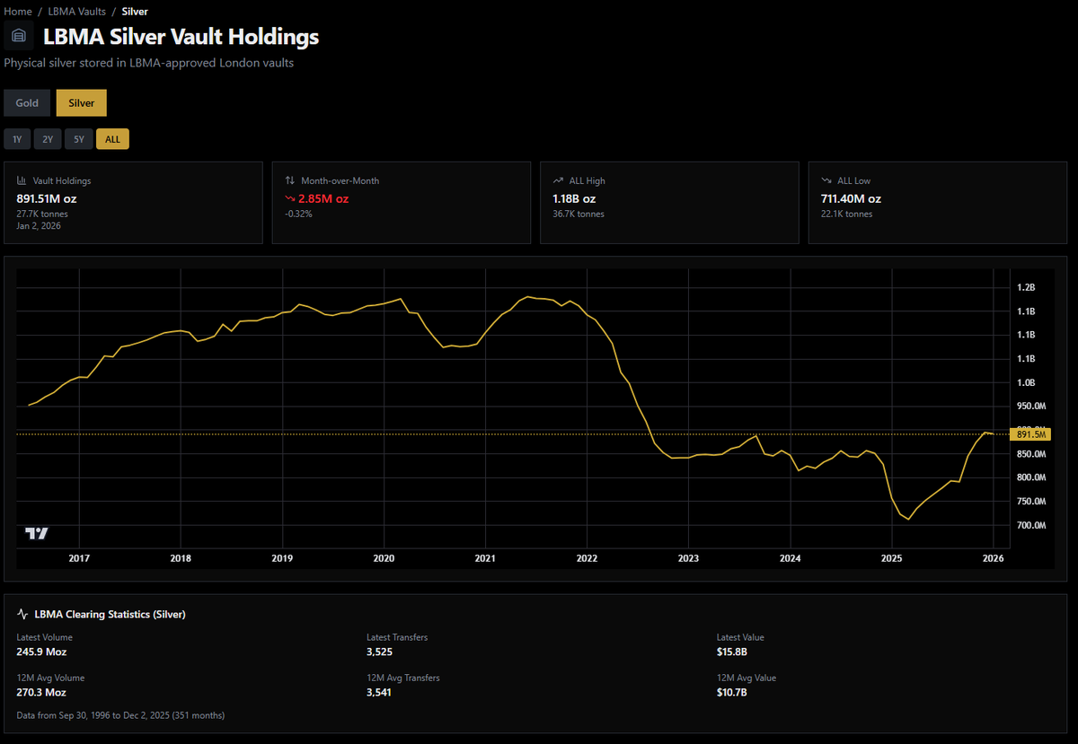Toggle the Silver holdings view
This screenshot has height=744, width=1078.
(x=81, y=102)
